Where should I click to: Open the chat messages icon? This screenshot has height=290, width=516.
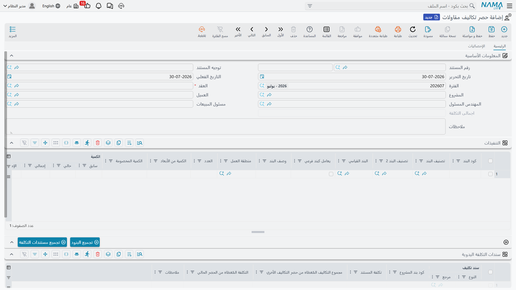tap(110, 6)
